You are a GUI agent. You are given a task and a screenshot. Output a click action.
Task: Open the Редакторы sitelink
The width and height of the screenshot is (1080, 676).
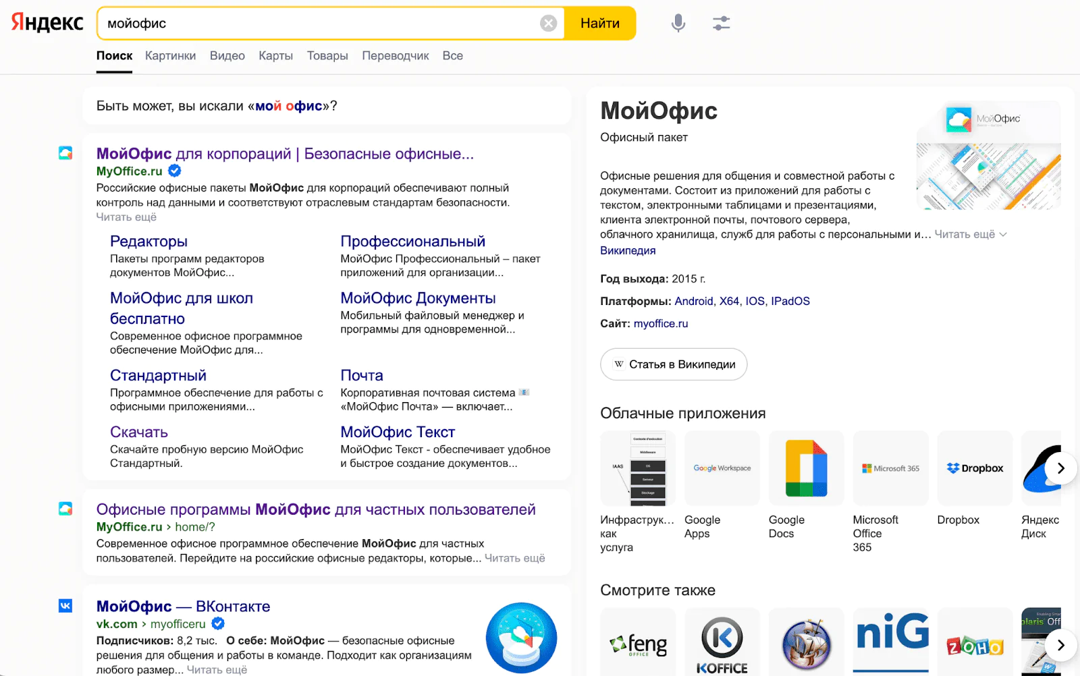pyautogui.click(x=148, y=242)
